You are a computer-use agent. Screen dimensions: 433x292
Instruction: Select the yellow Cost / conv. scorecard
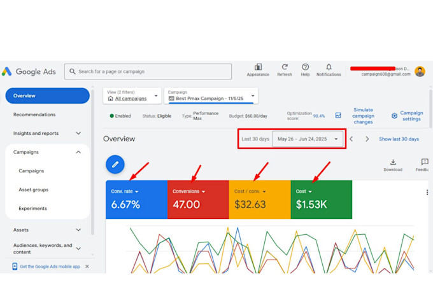[x=260, y=200]
